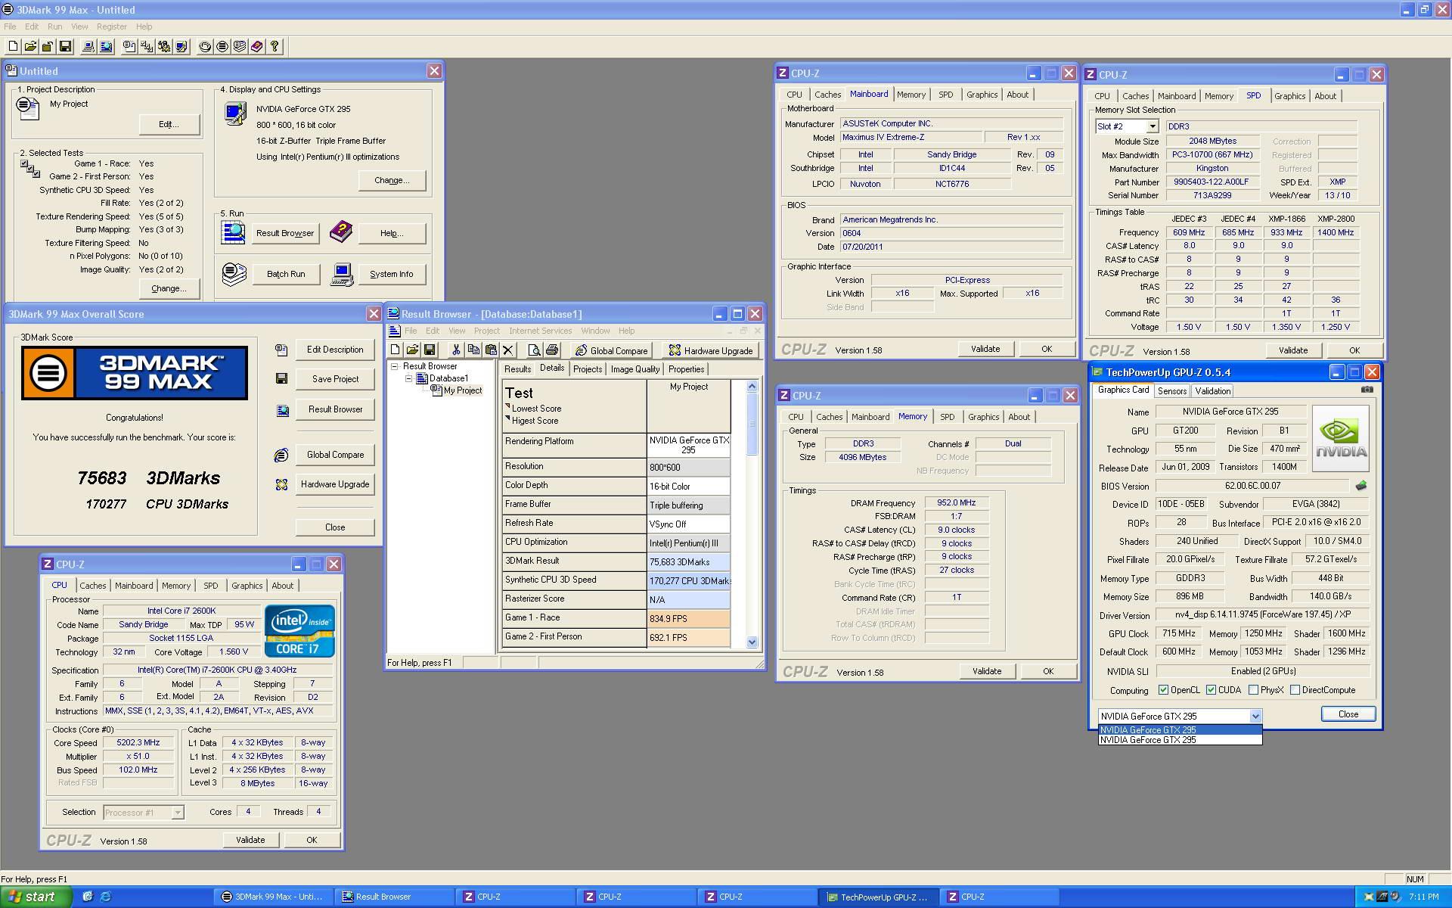
Task: Click the Print icon in Result Browser toolbar
Action: point(551,350)
